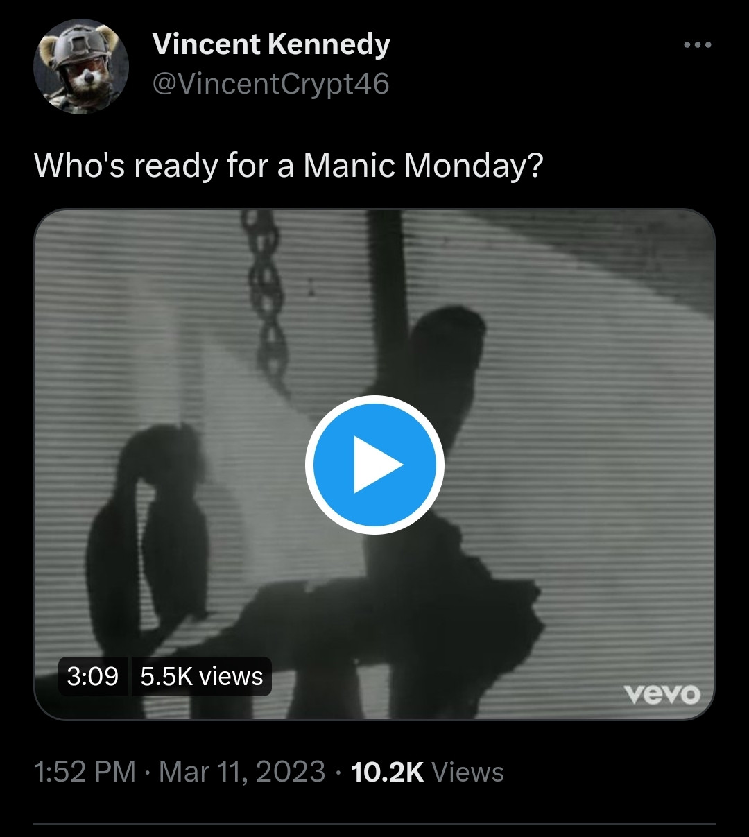Open the three-dot more options menu
The image size is (749, 837).
(x=697, y=45)
